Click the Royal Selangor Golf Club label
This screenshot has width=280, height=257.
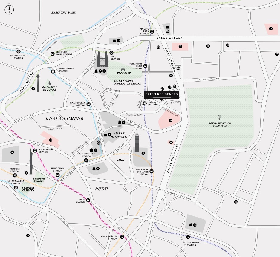pyautogui.click(x=220, y=125)
